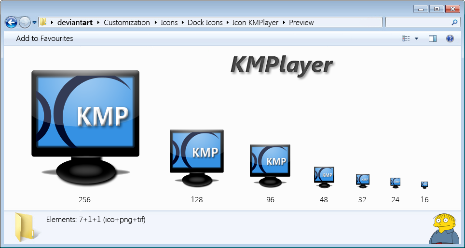Expand arrow between Icons and Dock Icons

182,23
